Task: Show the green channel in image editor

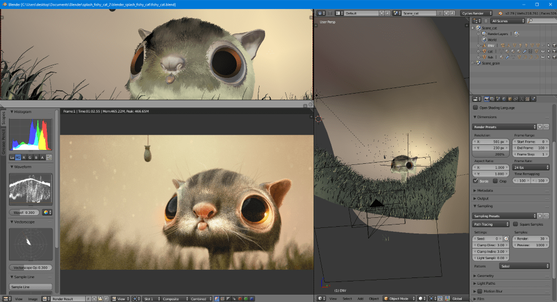Action: point(246,299)
